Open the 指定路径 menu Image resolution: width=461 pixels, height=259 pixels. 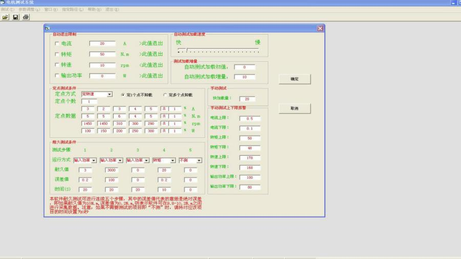click(x=73, y=10)
